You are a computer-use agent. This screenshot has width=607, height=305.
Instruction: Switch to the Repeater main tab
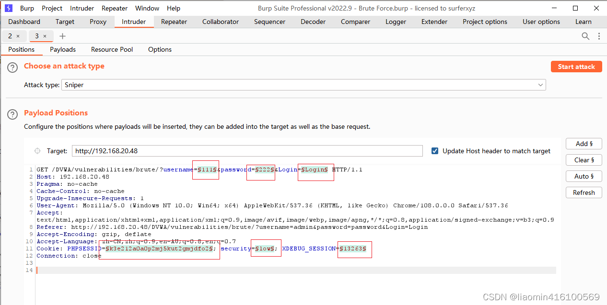click(174, 22)
